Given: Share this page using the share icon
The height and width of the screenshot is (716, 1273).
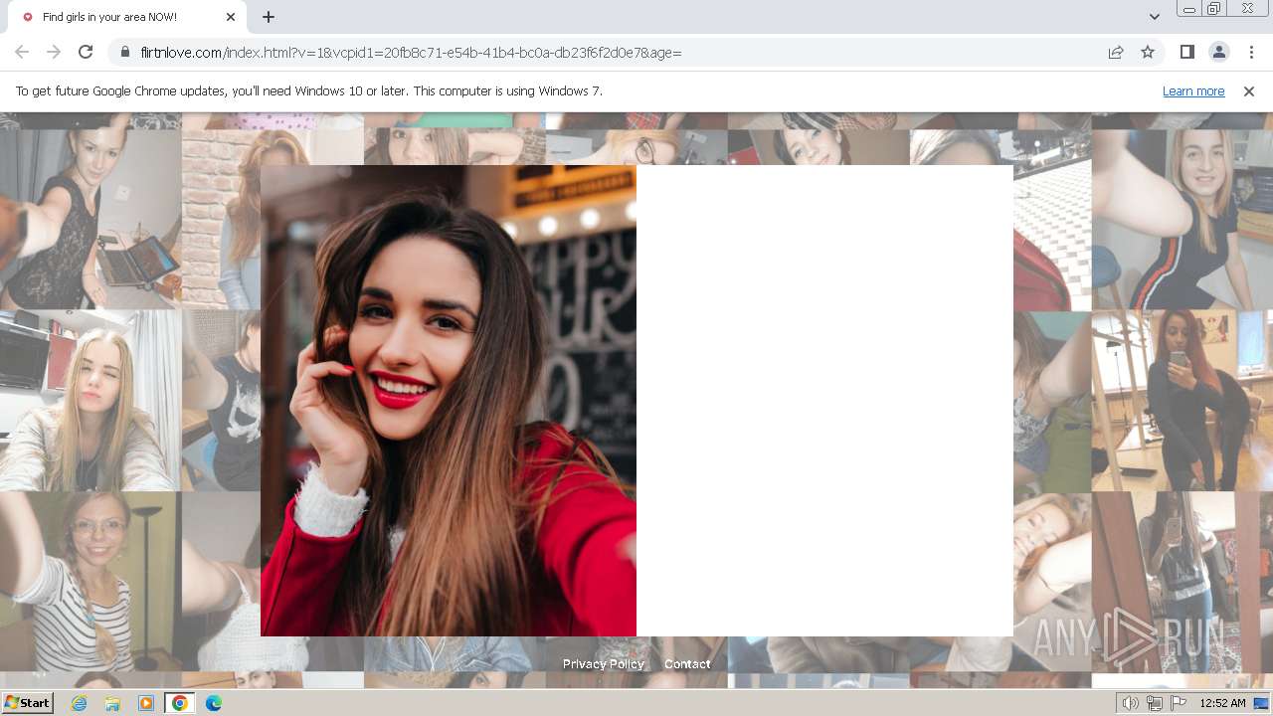Looking at the screenshot, I should (1116, 52).
